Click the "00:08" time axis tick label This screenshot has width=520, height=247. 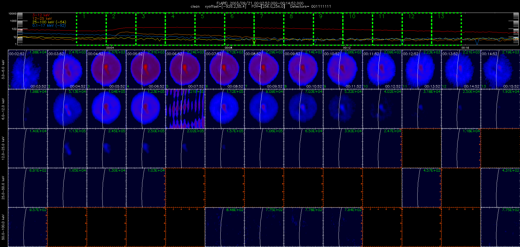pyautogui.click(x=228, y=48)
